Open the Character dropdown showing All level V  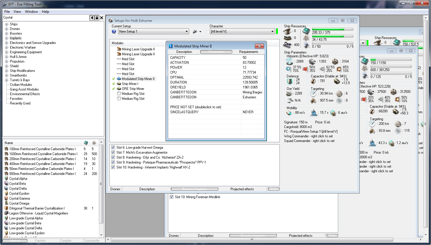(x=242, y=31)
